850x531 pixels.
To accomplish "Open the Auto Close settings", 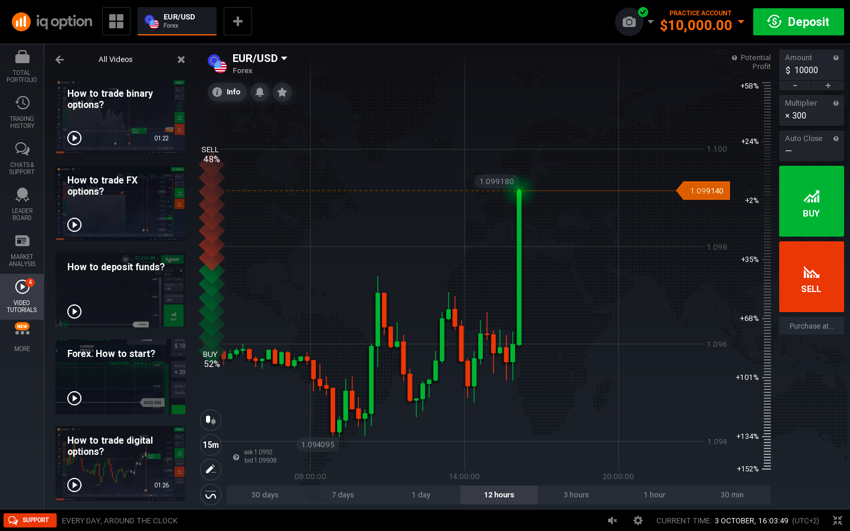I will tap(811, 145).
